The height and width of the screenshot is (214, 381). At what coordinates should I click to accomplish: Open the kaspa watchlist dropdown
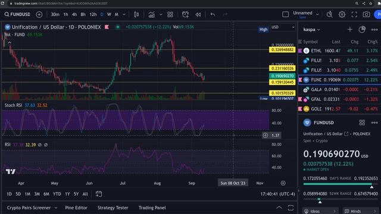point(312,30)
